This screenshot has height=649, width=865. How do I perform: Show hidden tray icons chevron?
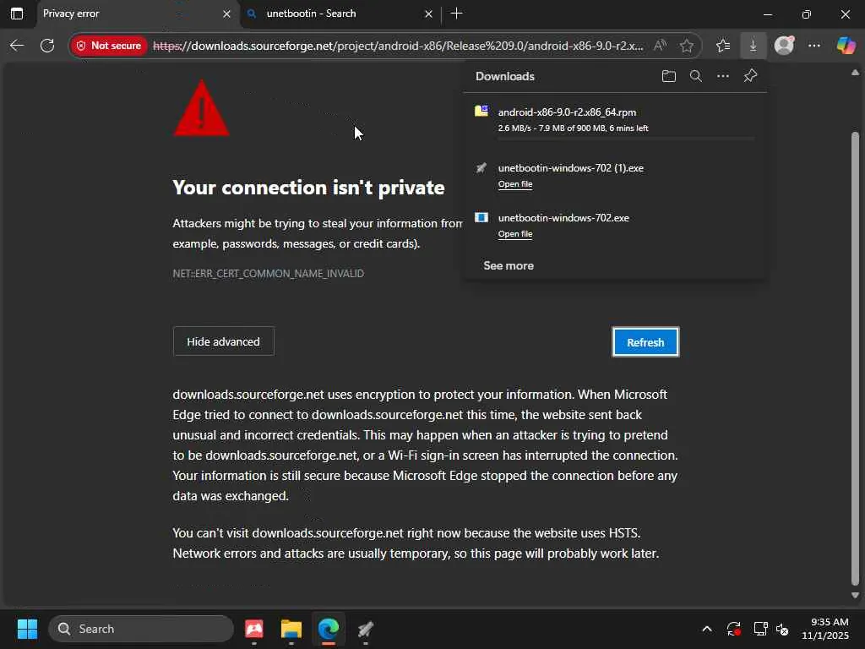tap(707, 629)
